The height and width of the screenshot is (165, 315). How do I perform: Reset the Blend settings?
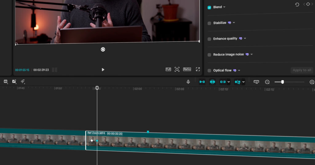point(297,4)
